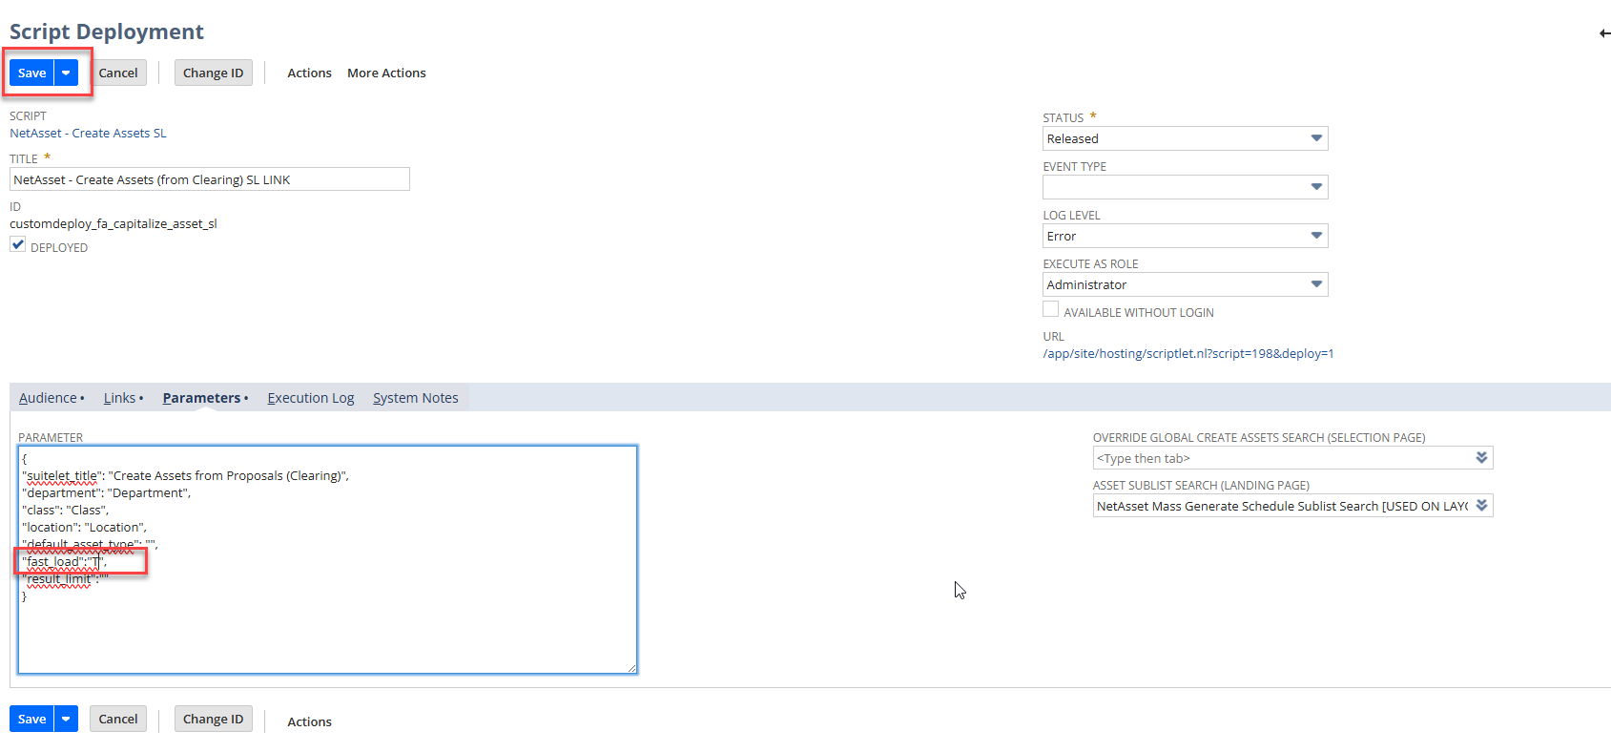Expand the Asset Sublist Search list

[1481, 506]
